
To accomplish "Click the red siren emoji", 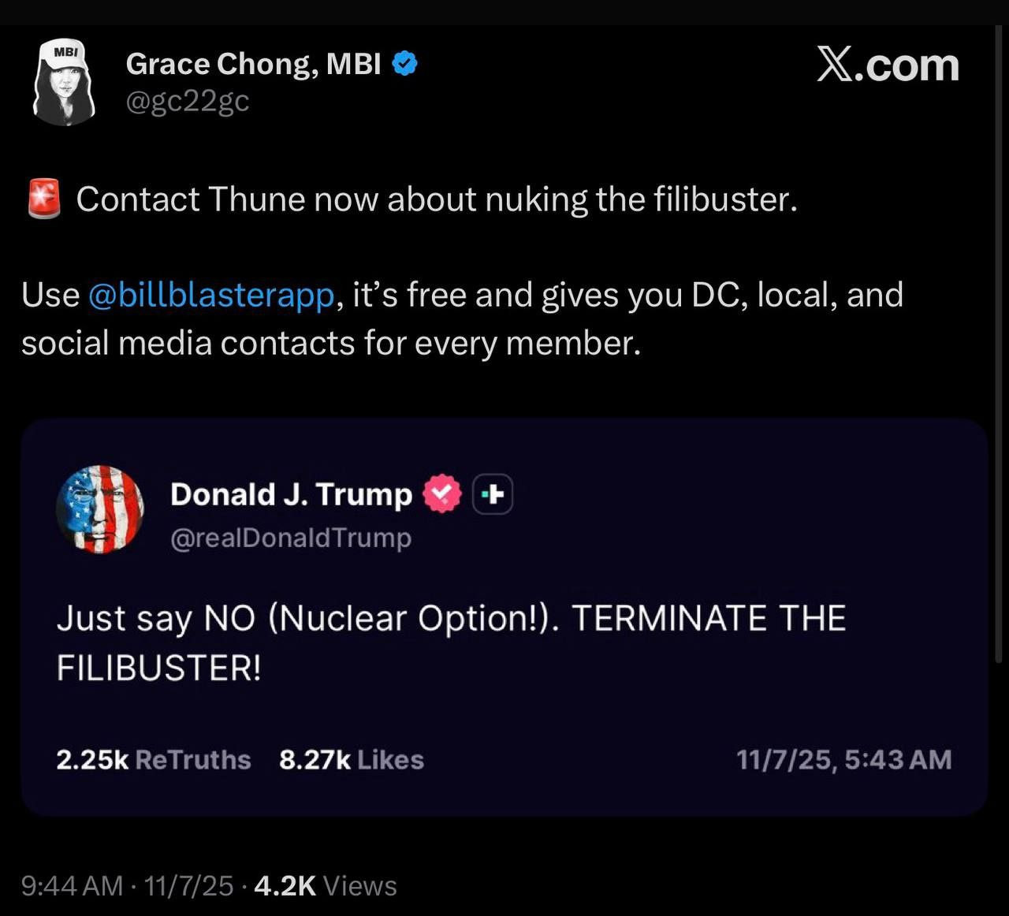I will click(44, 199).
